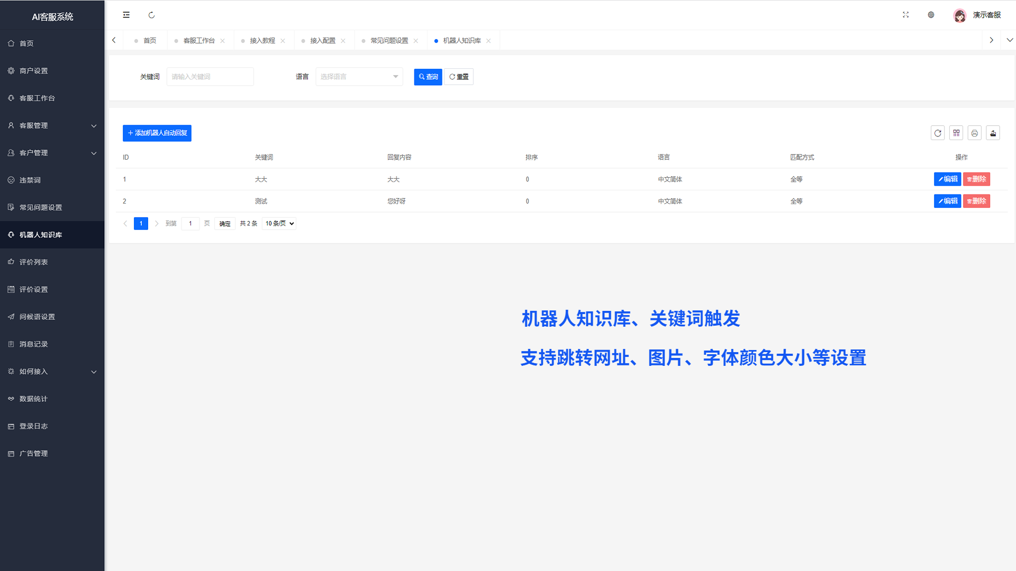Open 违禁词 in the sidebar
This screenshot has height=571, width=1016.
30,180
